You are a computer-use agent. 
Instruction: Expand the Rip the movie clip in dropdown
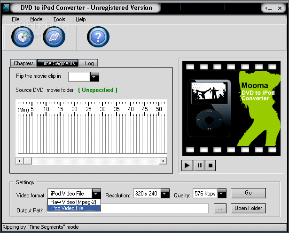pos(94,77)
